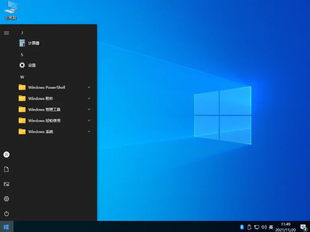The image size is (310, 232).
Task: Click the Windows 附件 folder icon
Action: tap(22, 98)
